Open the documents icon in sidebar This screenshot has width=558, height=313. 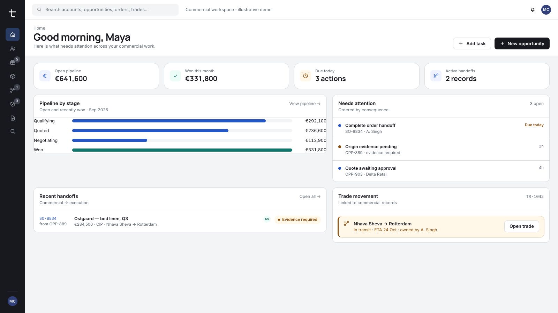(x=13, y=118)
